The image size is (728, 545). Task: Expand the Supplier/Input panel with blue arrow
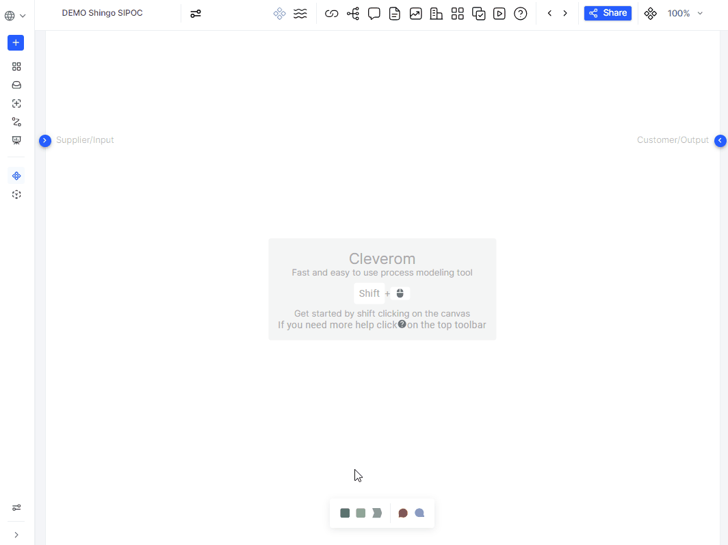45,140
